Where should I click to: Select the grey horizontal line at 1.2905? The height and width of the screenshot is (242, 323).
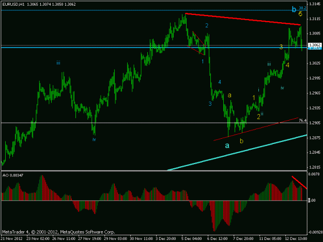tap(154, 123)
